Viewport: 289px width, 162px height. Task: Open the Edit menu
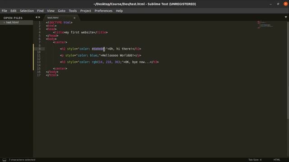[x=14, y=11]
